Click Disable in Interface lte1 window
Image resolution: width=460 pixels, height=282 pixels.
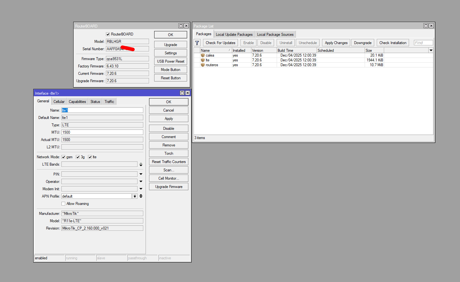point(169,129)
